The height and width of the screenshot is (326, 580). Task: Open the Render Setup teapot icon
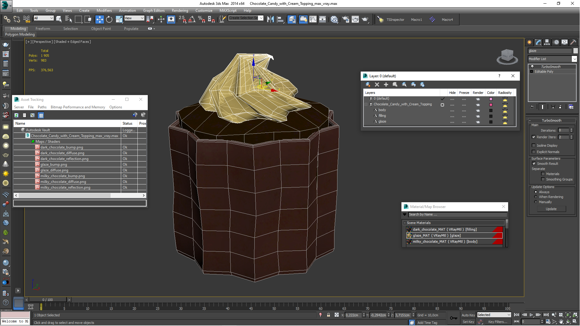pos(345,19)
